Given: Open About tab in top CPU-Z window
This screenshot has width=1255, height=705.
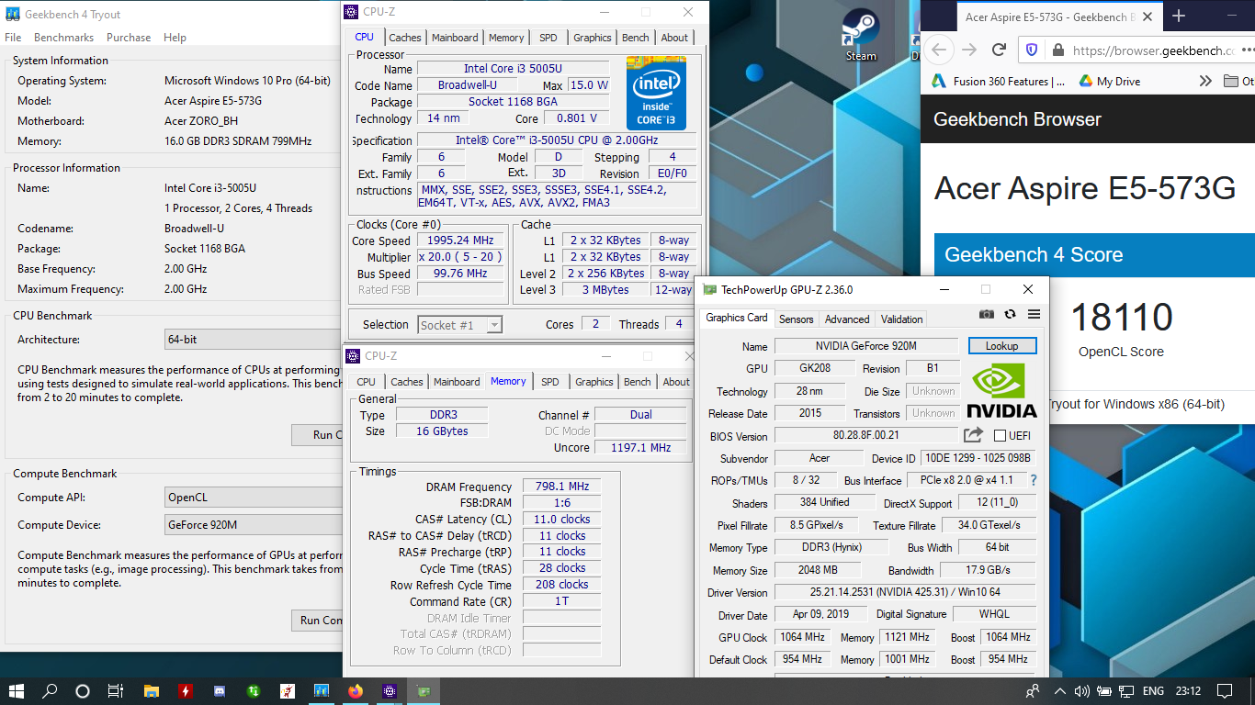Looking at the screenshot, I should click(674, 38).
